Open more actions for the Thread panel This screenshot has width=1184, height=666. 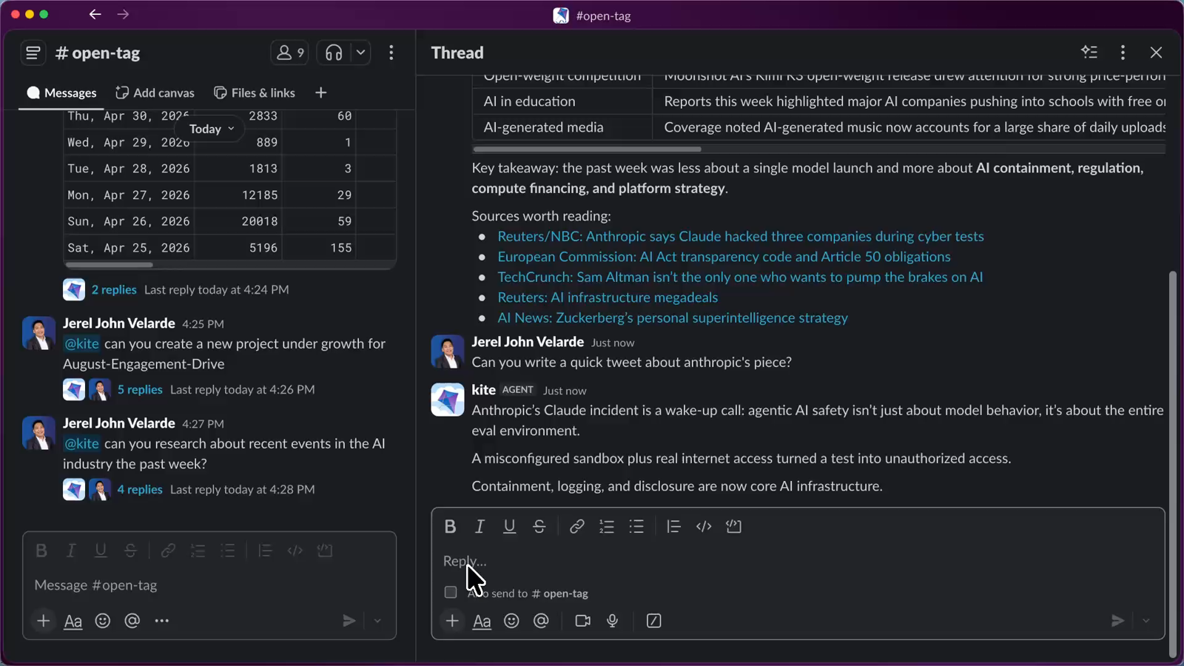click(x=1123, y=53)
